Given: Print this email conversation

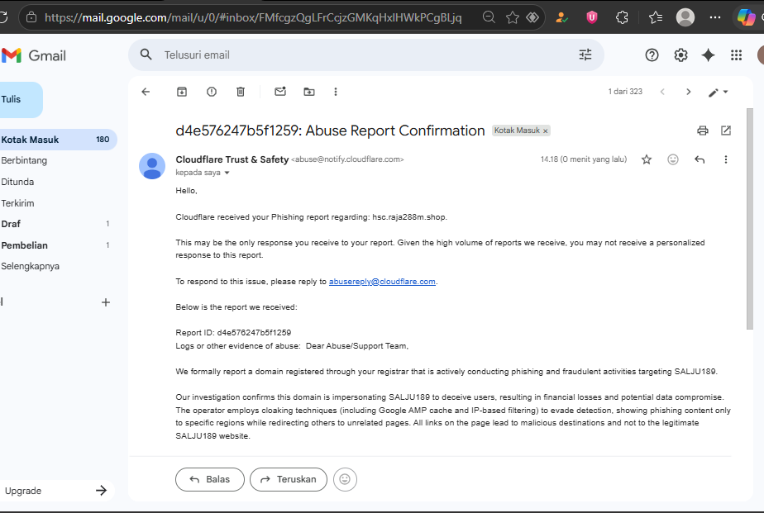Looking at the screenshot, I should point(703,131).
